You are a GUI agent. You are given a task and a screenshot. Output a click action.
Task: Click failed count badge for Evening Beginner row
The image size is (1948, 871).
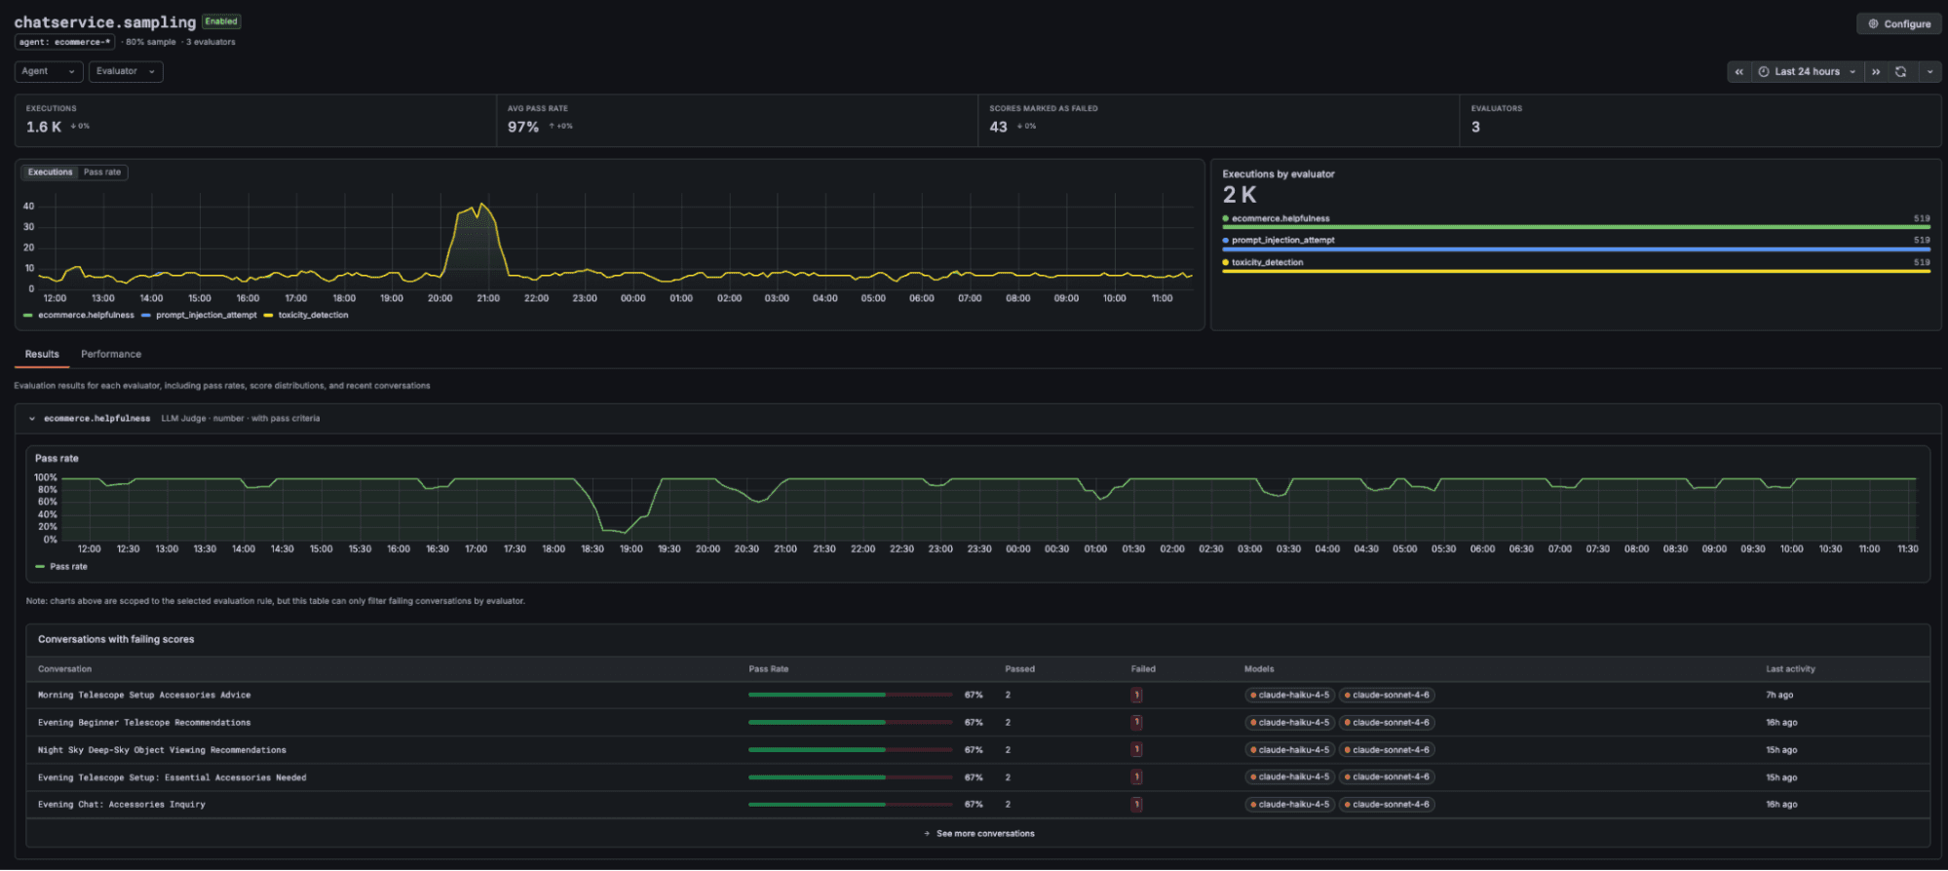coord(1136,723)
